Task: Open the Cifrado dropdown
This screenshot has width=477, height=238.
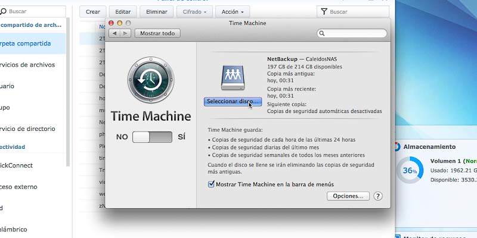Action: pyautogui.click(x=195, y=12)
